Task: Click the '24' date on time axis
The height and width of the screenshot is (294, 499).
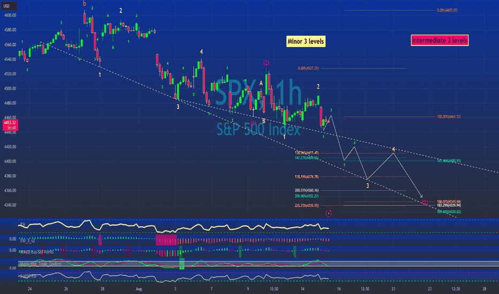Action: pos(29,289)
